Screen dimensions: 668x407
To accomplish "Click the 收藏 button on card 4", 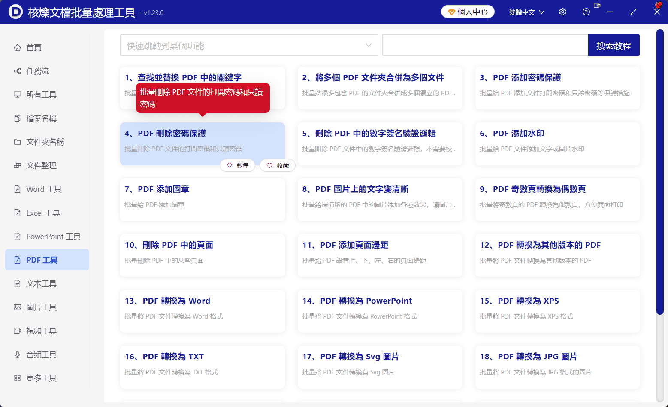I will 278,165.
